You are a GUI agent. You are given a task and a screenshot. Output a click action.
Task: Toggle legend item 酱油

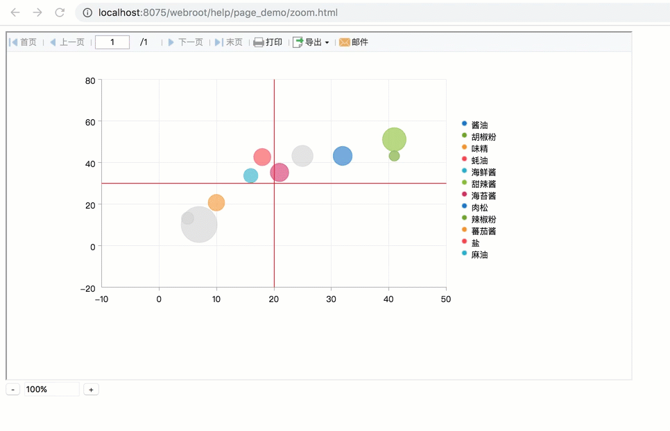(x=475, y=125)
